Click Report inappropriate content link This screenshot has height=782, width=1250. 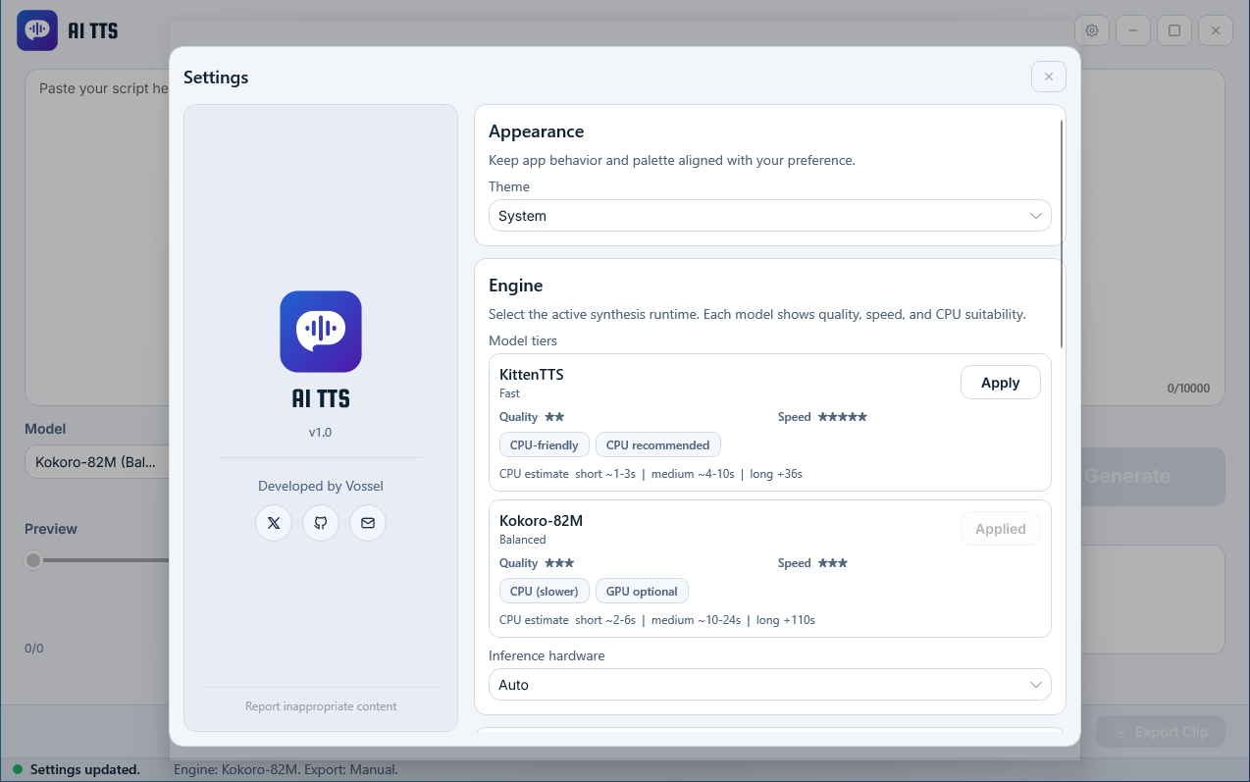point(321,706)
